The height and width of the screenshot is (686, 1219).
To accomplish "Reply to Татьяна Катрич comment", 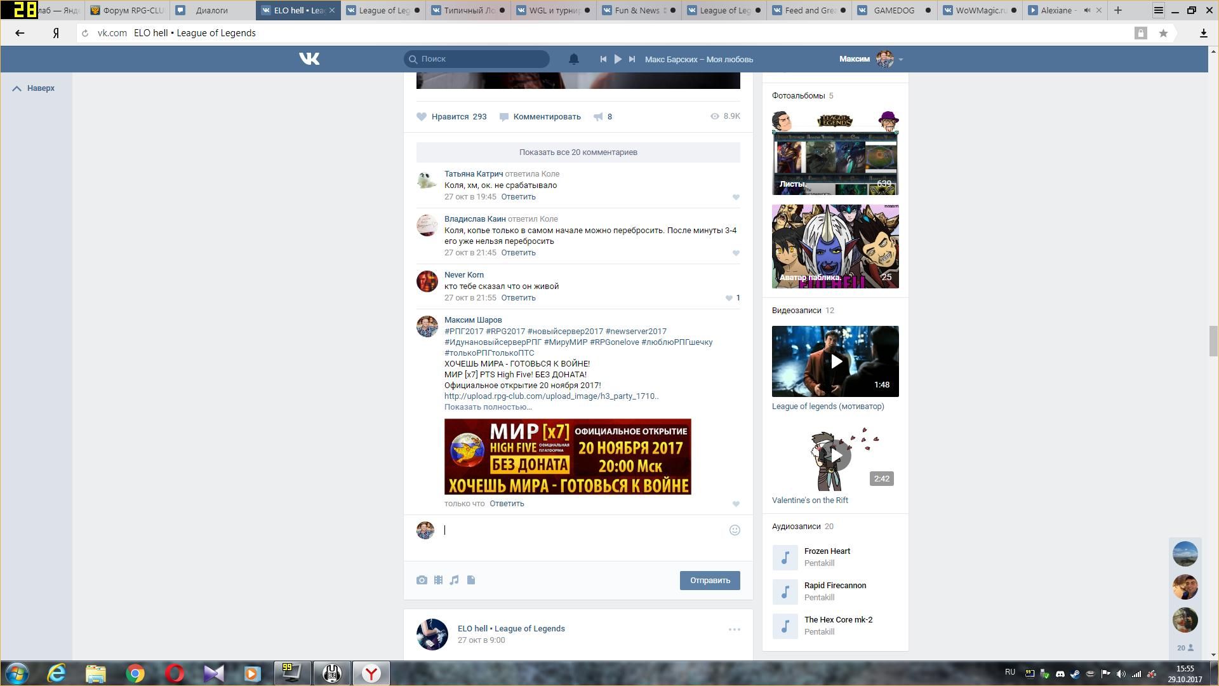I will [x=518, y=197].
